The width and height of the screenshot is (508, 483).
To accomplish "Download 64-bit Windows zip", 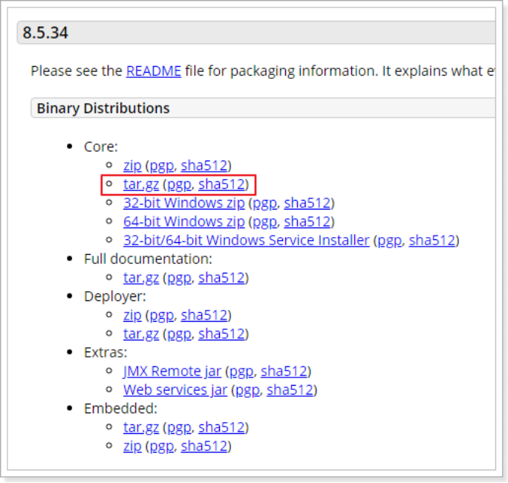I will (184, 222).
